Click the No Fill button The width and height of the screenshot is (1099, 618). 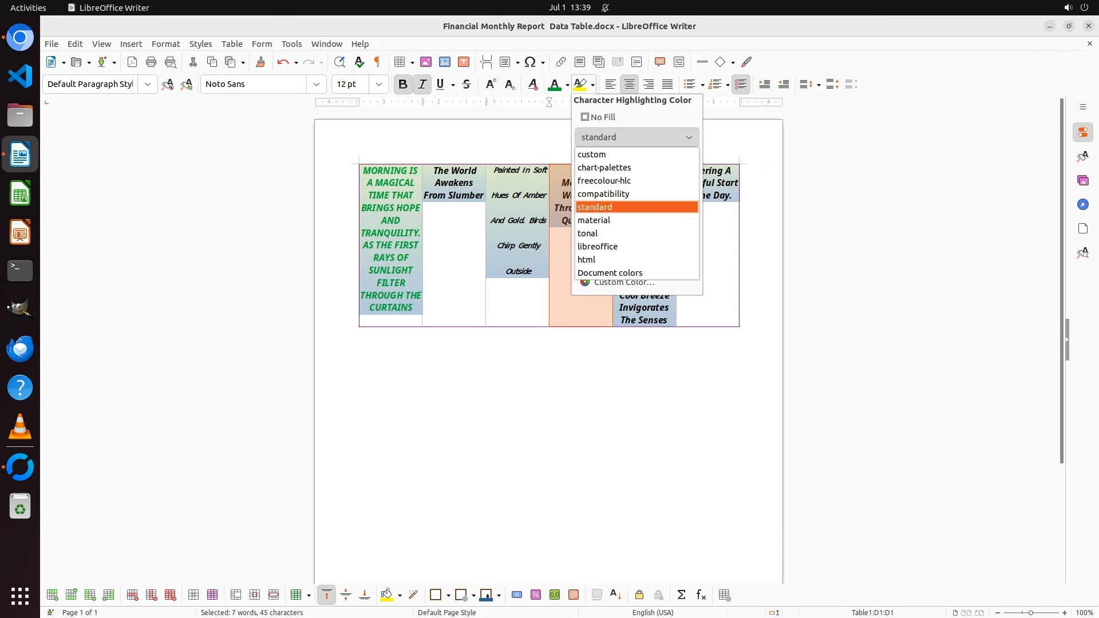coord(598,117)
